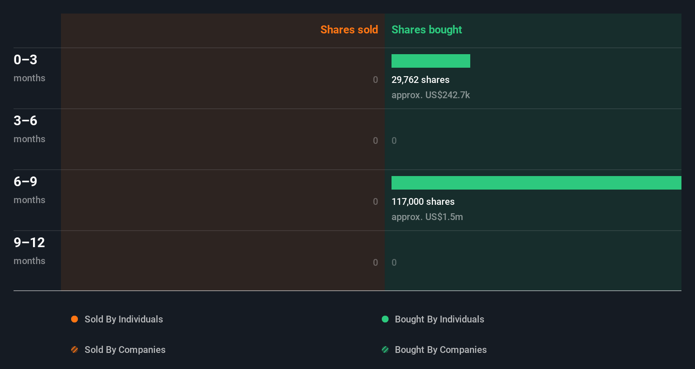Click the Shares sold column header
Viewport: 695px width, 369px height.
click(x=349, y=30)
